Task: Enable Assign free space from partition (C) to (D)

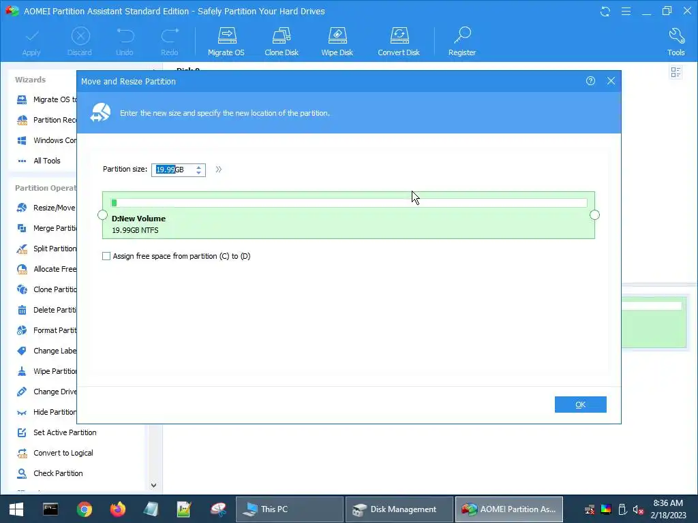Action: pyautogui.click(x=106, y=256)
